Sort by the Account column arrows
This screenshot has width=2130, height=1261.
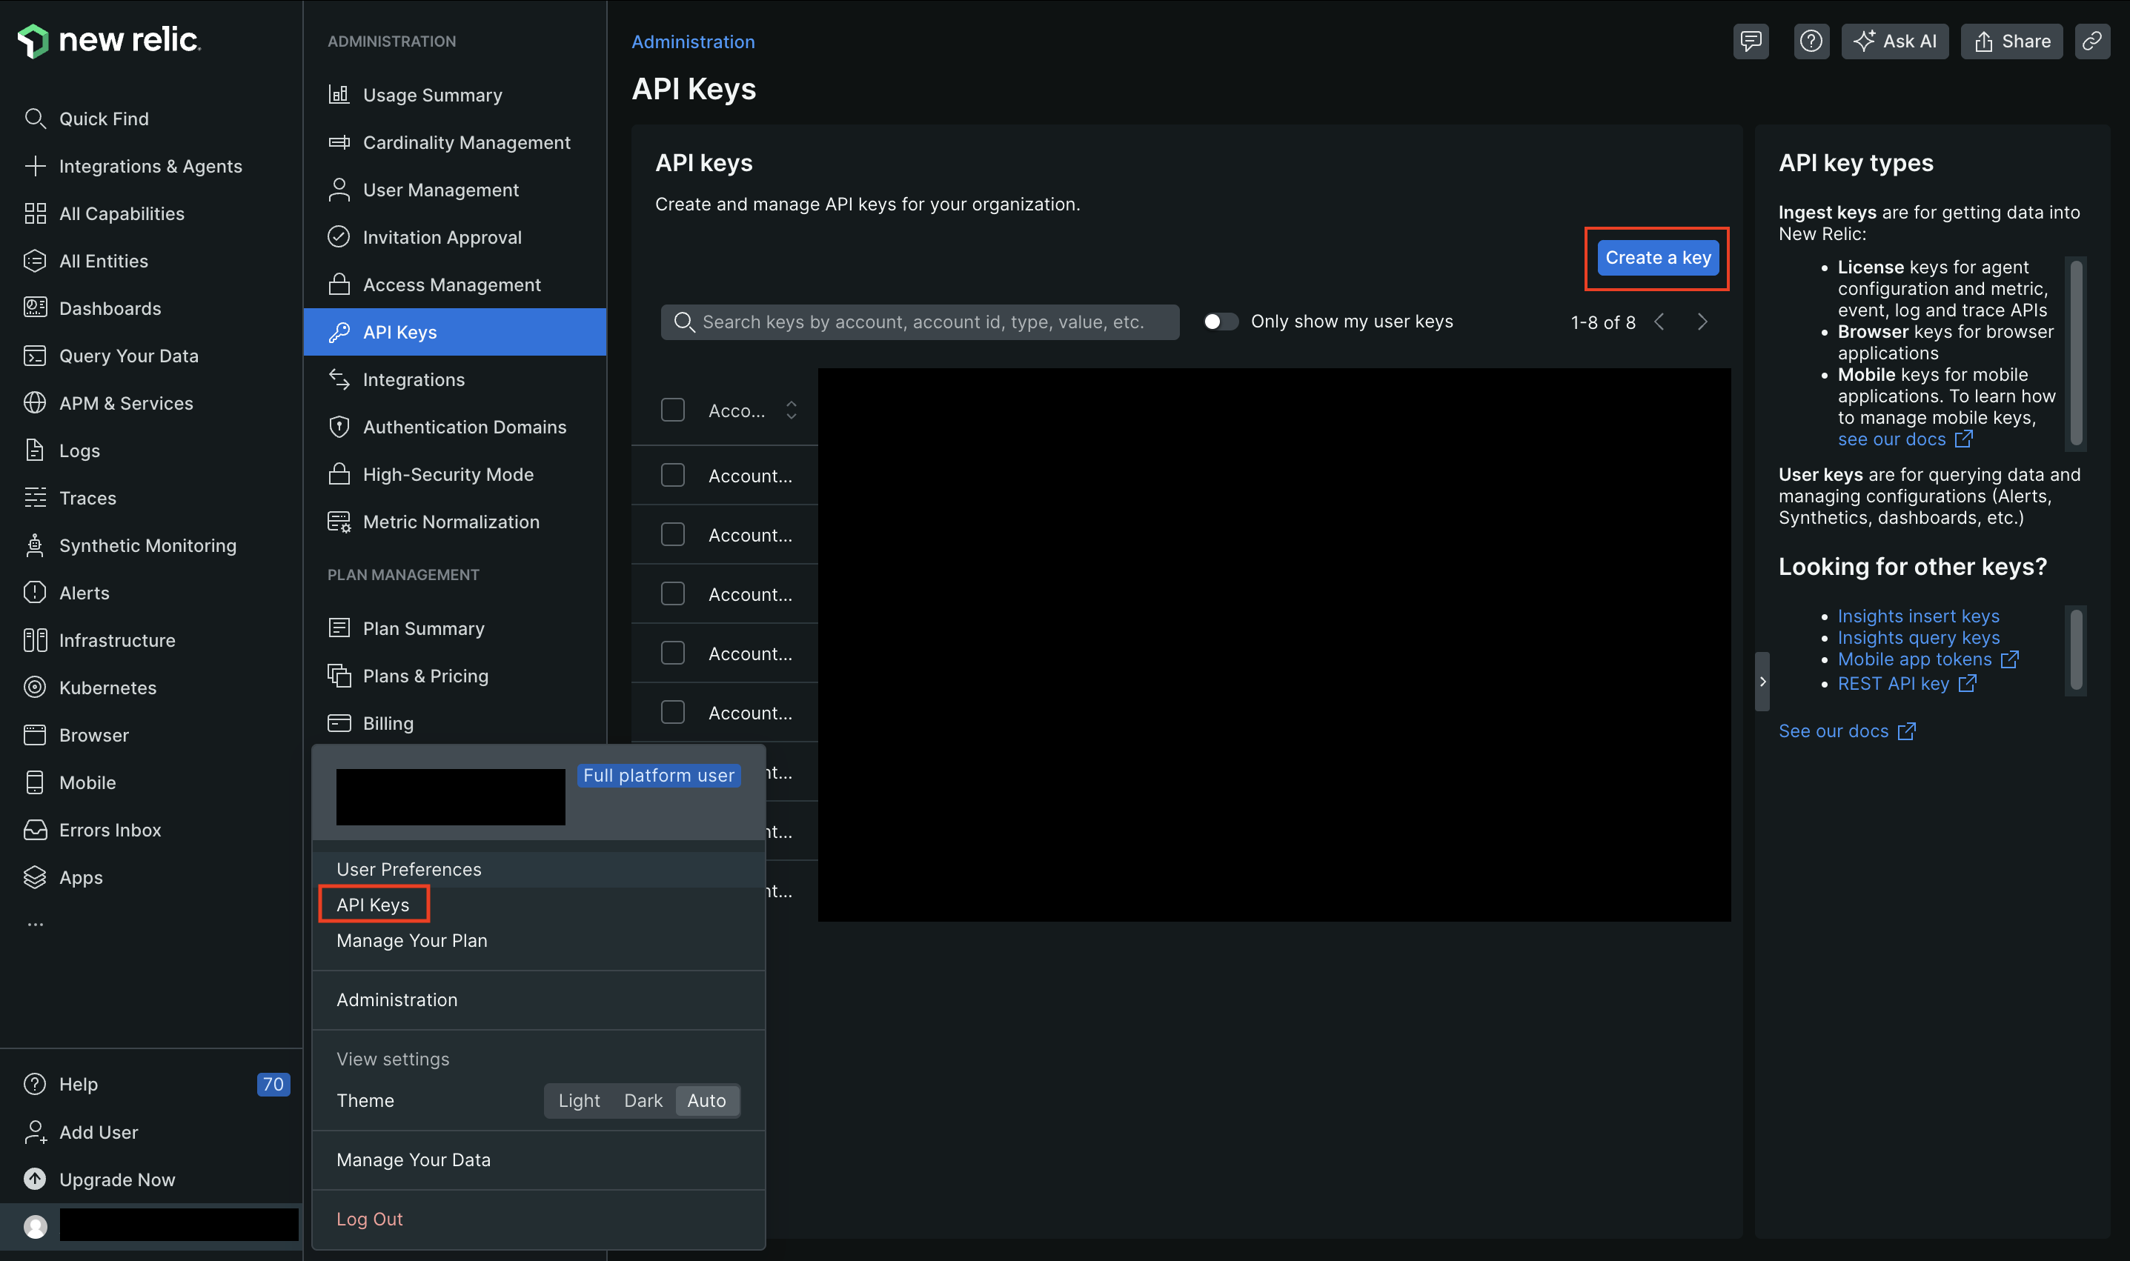791,410
